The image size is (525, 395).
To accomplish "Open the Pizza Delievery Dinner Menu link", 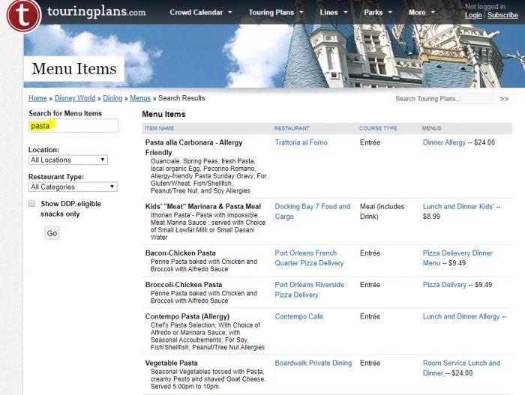I will tap(457, 258).
